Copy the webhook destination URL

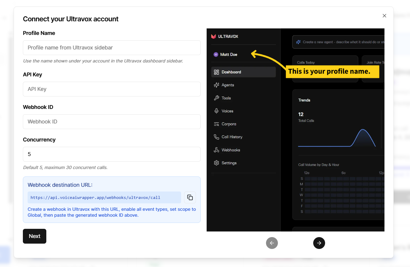click(x=190, y=197)
